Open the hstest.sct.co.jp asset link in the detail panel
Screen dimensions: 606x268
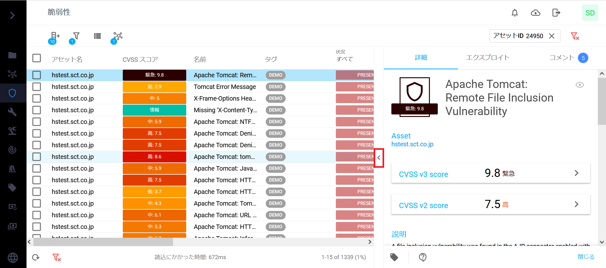(412, 144)
